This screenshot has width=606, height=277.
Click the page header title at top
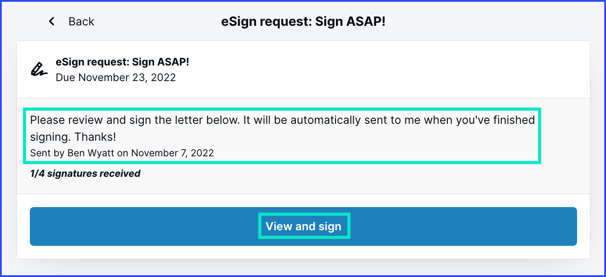pos(303,21)
